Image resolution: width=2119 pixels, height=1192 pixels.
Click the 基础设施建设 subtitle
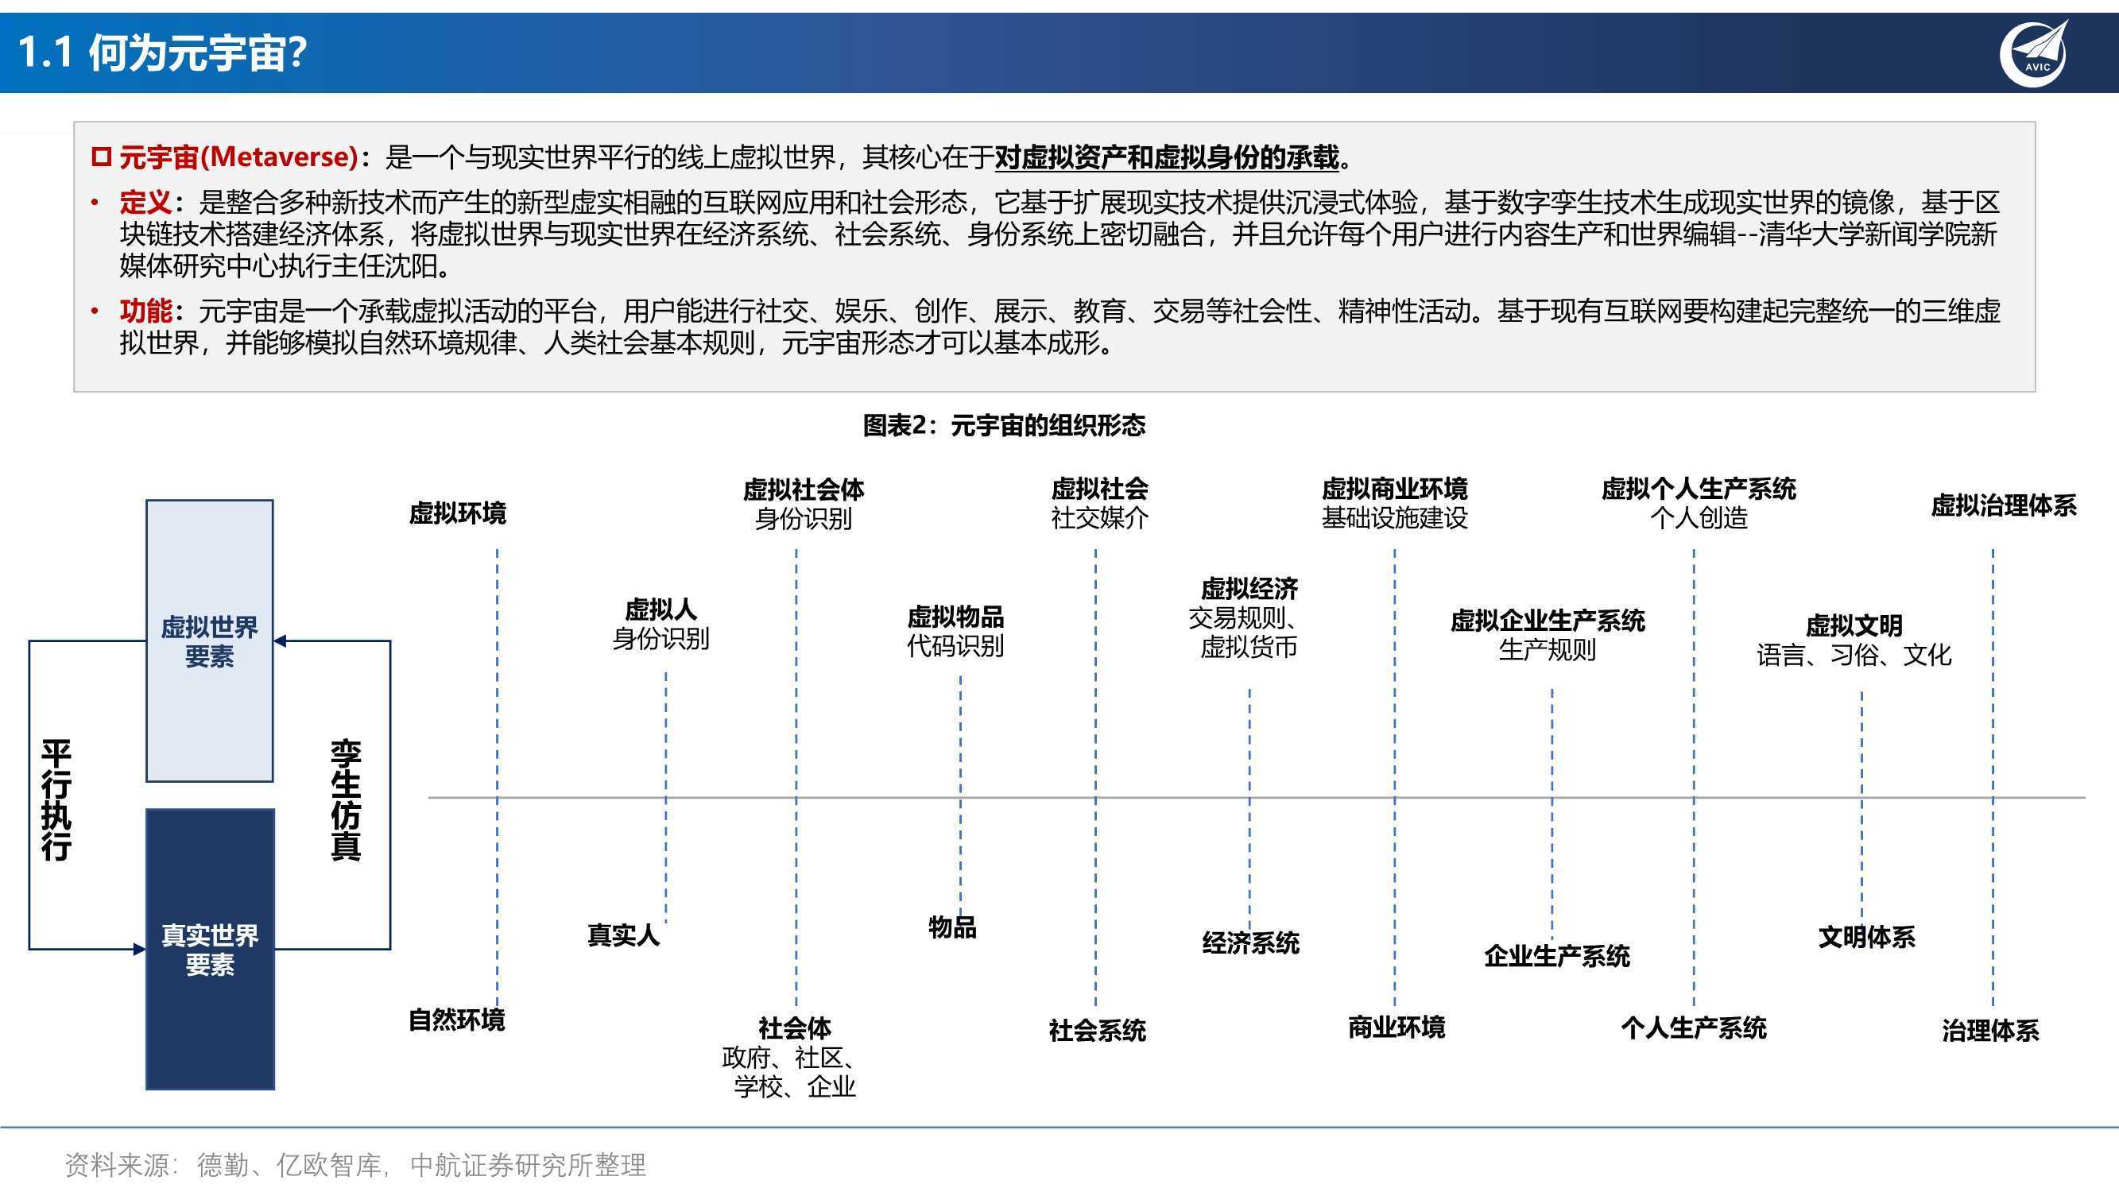coord(1394,517)
